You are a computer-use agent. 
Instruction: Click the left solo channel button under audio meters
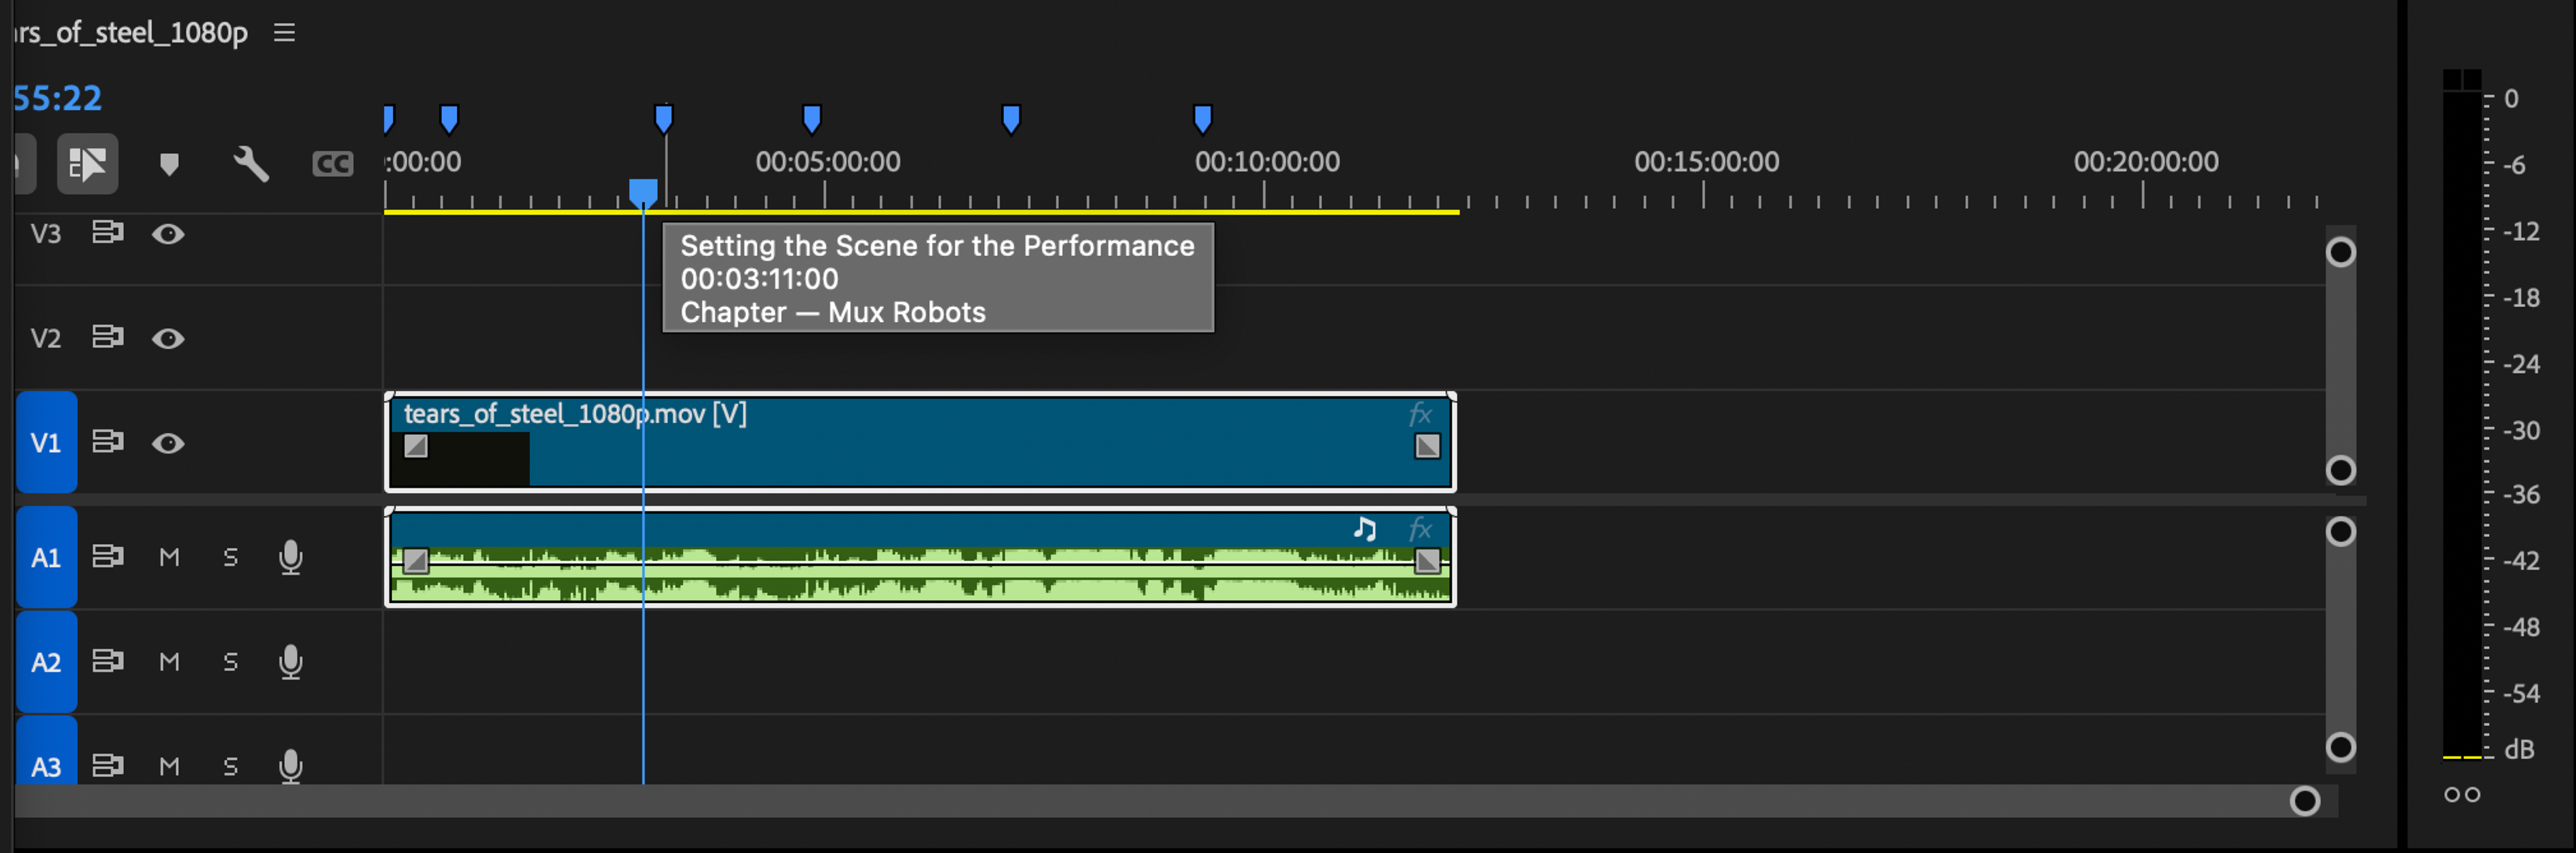(2452, 795)
